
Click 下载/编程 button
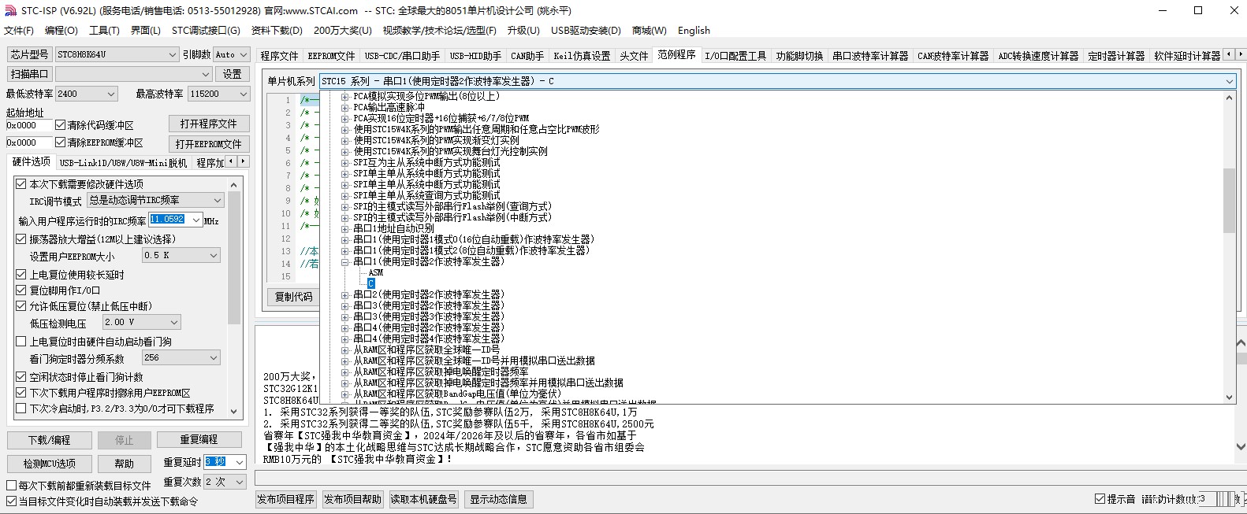coord(50,440)
